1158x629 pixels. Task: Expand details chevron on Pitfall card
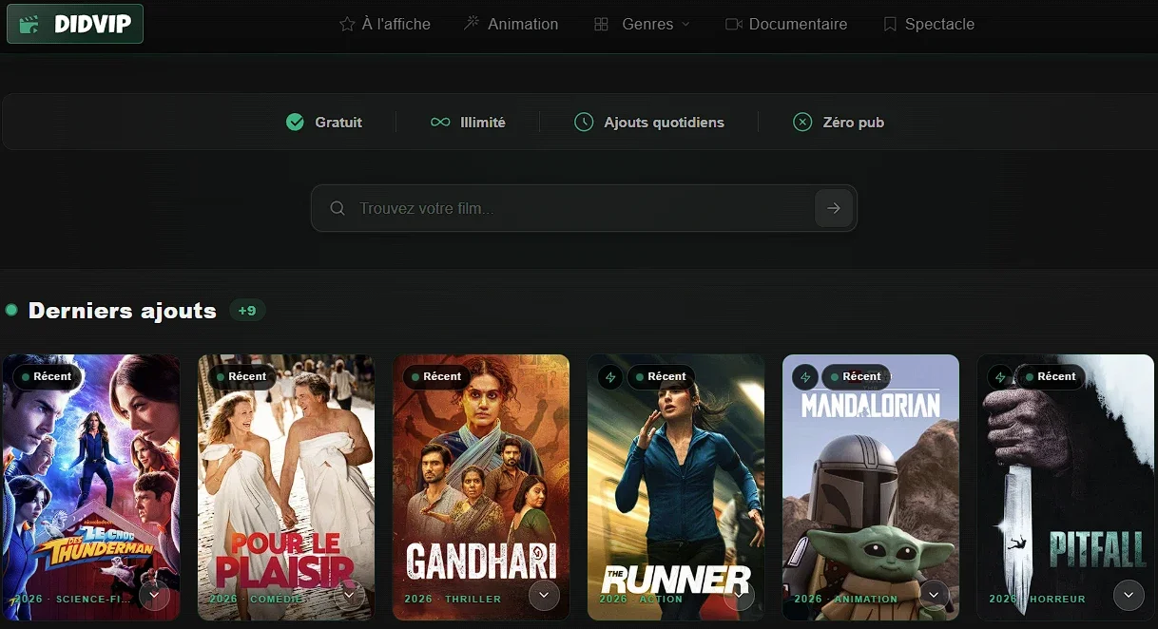1129,596
